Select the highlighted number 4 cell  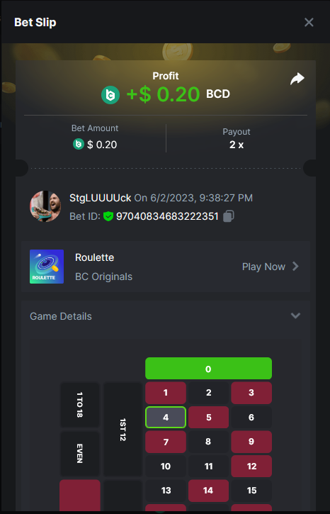[166, 418]
